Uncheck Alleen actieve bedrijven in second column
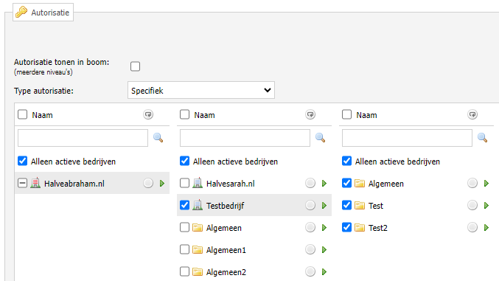The image size is (499, 281). [x=184, y=161]
